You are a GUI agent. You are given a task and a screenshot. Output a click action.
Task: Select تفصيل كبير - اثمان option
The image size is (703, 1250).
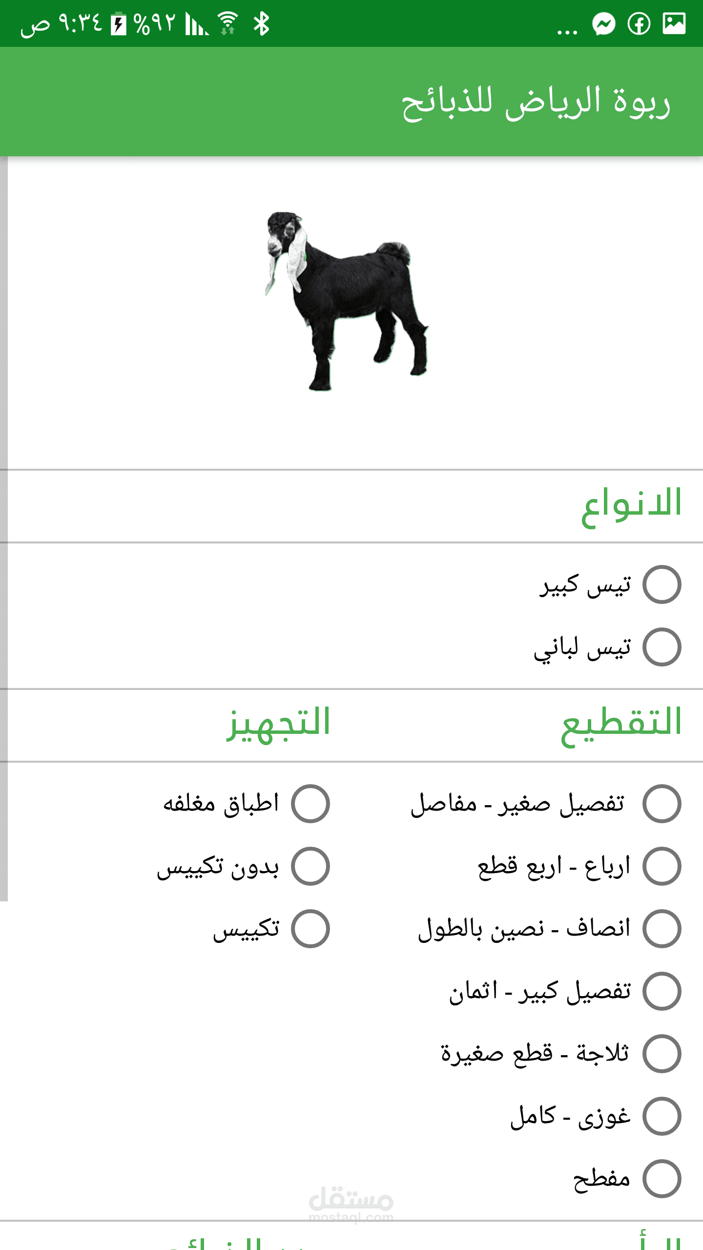click(x=662, y=991)
